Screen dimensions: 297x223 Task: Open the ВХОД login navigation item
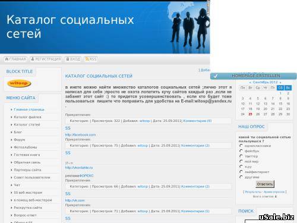73,59
